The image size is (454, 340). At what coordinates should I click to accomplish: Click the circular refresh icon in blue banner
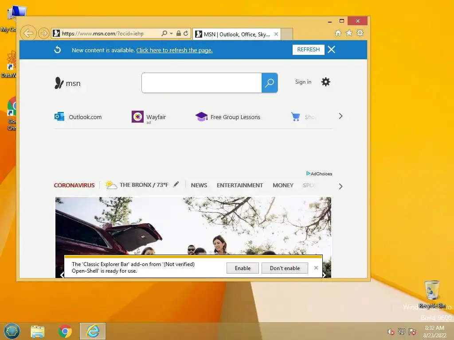click(57, 50)
